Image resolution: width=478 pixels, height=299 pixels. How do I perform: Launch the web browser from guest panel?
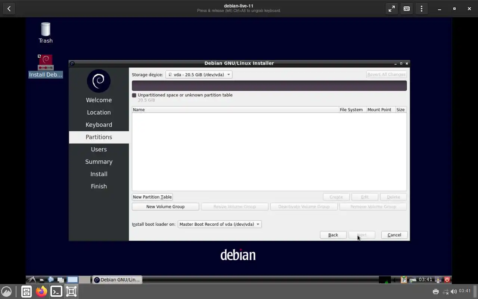click(51, 280)
